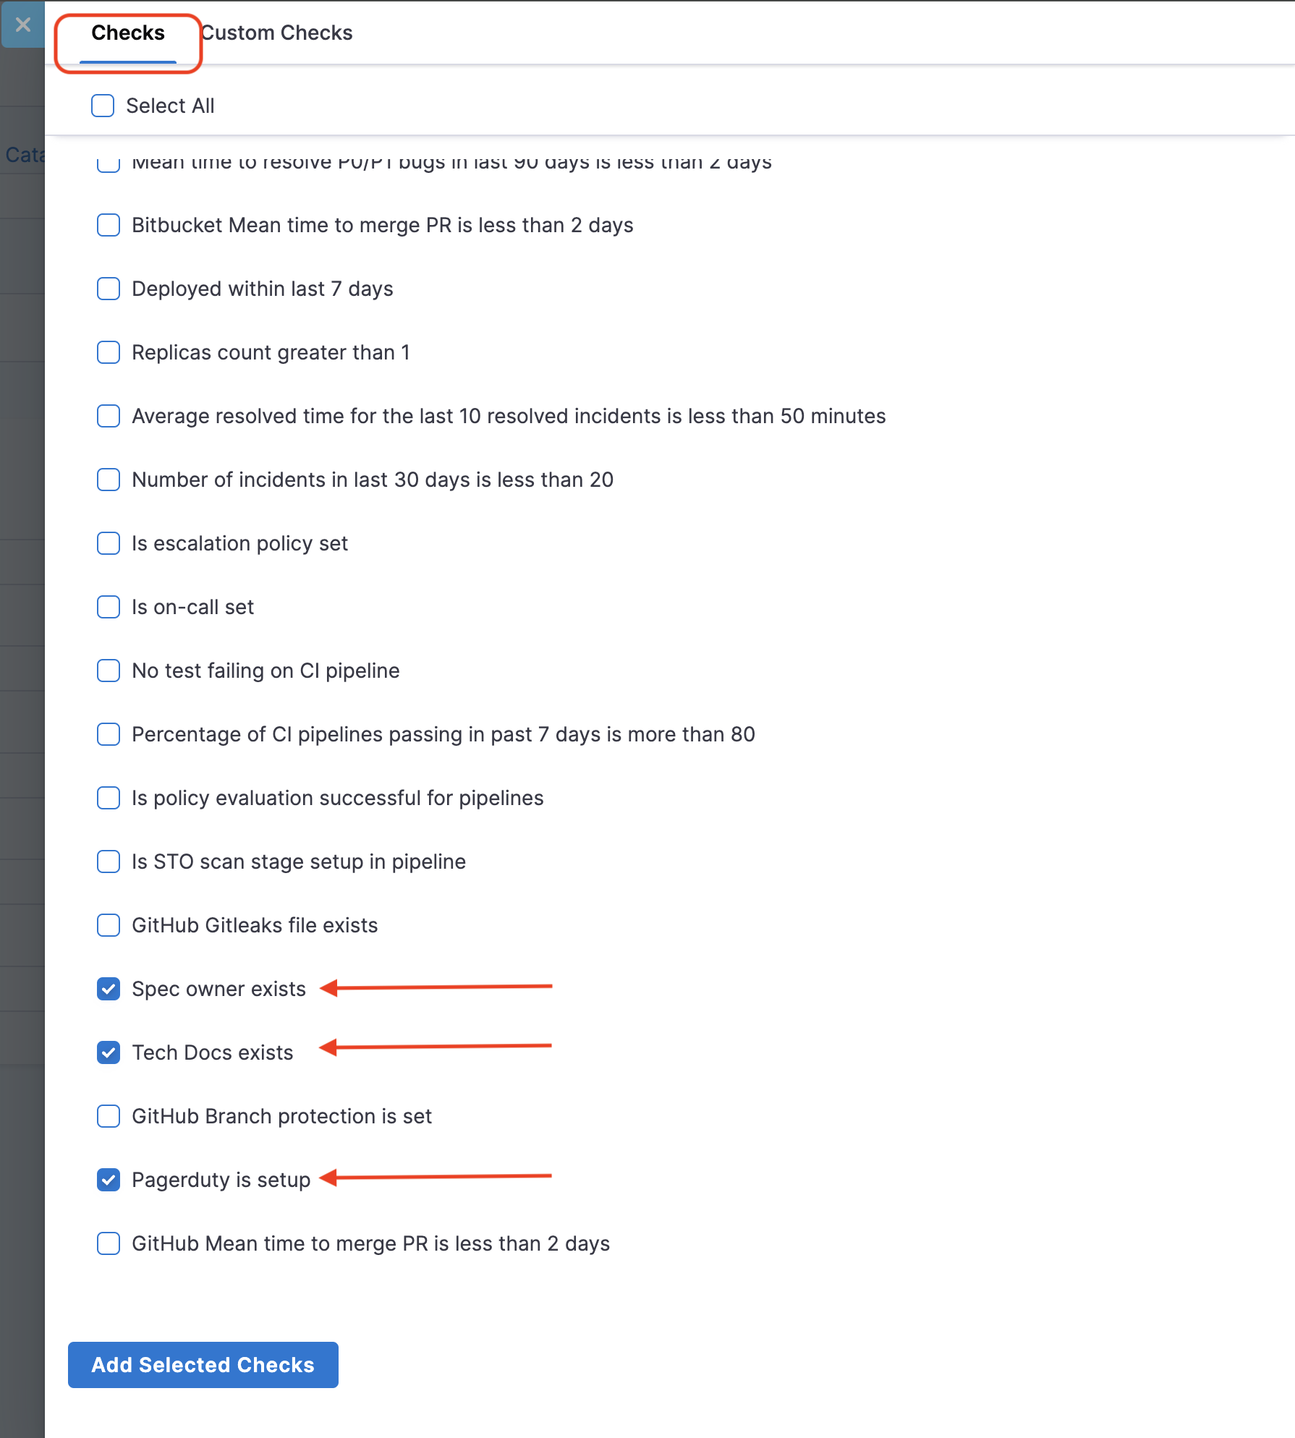Enable the Is on-call set check
Image resolution: width=1295 pixels, height=1438 pixels.
tap(109, 607)
